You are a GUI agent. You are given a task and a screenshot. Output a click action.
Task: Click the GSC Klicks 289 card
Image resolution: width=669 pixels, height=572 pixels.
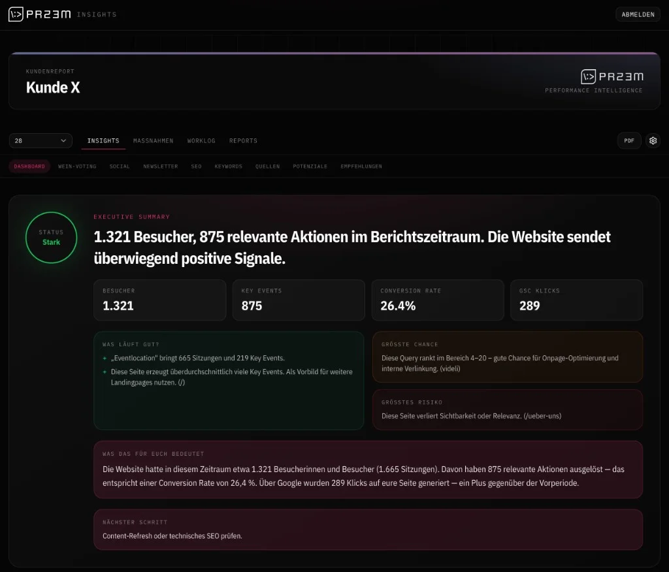[x=576, y=300]
